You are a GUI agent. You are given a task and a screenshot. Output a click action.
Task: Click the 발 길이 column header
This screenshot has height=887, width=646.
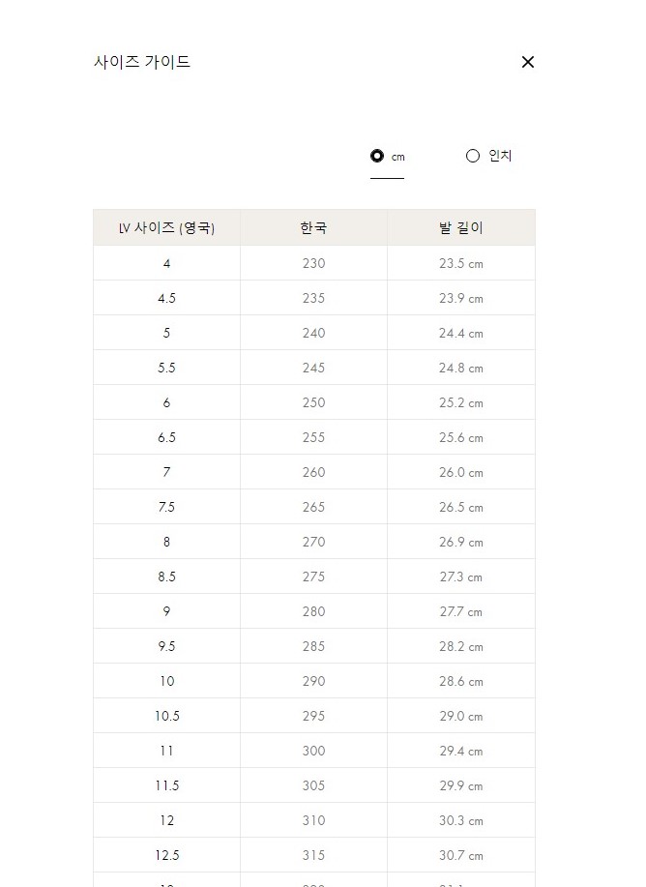[x=461, y=228]
